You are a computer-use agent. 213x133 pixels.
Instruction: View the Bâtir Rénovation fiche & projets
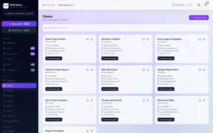click(110, 89)
